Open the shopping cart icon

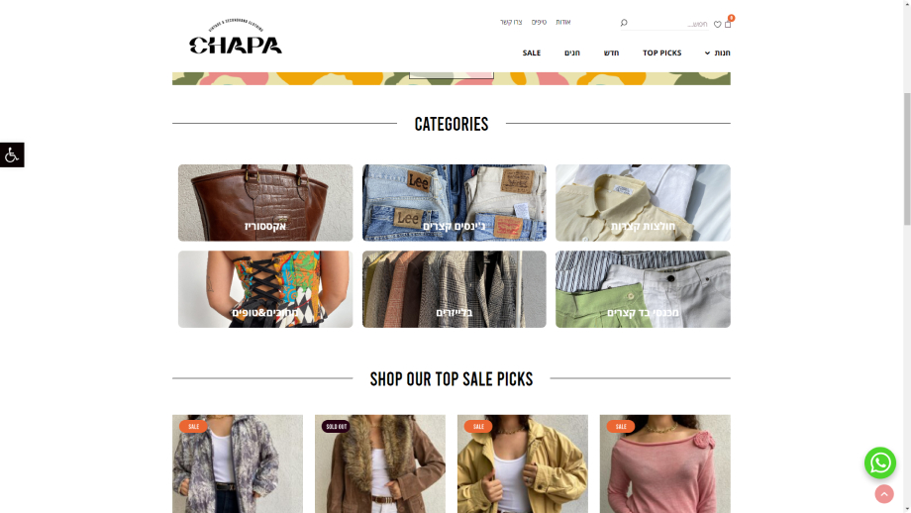[x=728, y=24]
